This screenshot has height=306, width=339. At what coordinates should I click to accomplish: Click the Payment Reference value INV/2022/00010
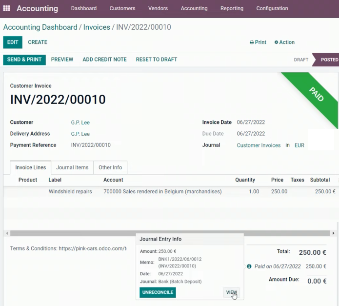(91, 145)
